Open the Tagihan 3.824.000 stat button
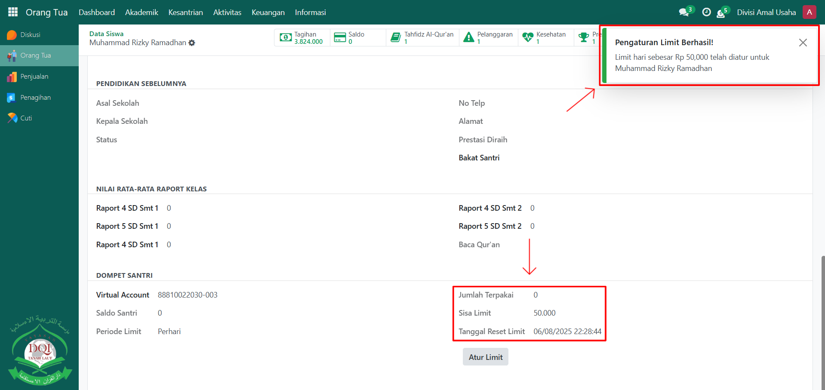Viewport: 825px width, 390px height. (x=302, y=38)
